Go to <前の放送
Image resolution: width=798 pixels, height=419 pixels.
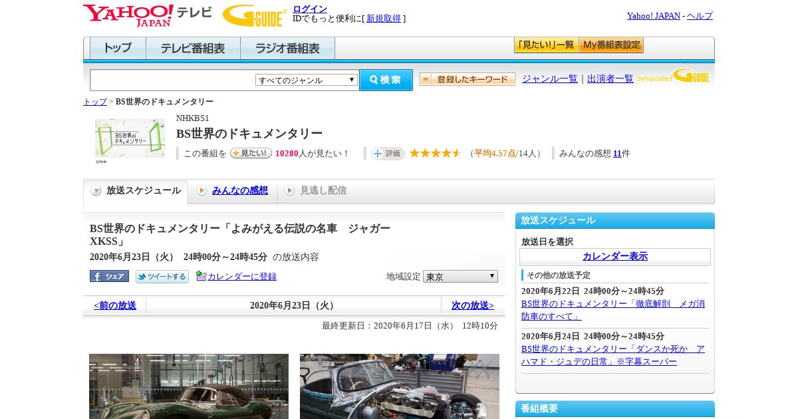[x=115, y=306]
